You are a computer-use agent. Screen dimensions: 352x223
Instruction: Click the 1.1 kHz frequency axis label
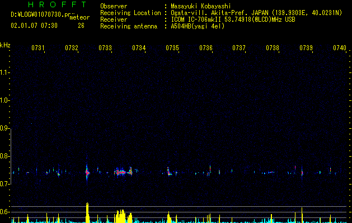tap(4, 72)
